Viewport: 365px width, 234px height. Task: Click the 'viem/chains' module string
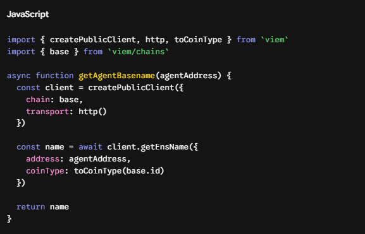point(139,52)
